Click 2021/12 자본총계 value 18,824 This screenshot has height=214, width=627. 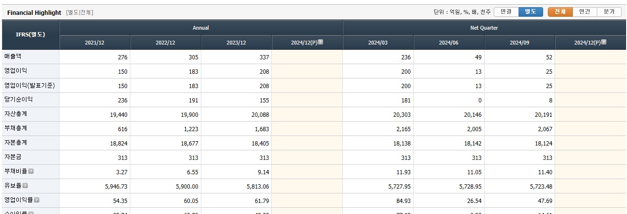pos(119,144)
